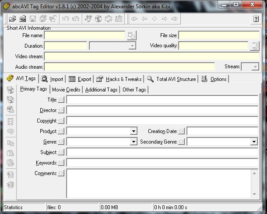
Task: Click the File name field
Action: coord(84,35)
